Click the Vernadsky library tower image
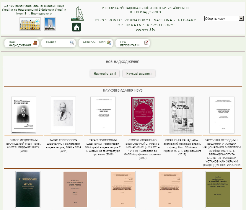Viewport: 246px width, 210px height. (x=50, y=24)
